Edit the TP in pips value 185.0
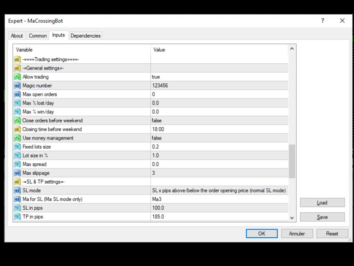Viewport: 354px width, 266px height. pos(219,217)
